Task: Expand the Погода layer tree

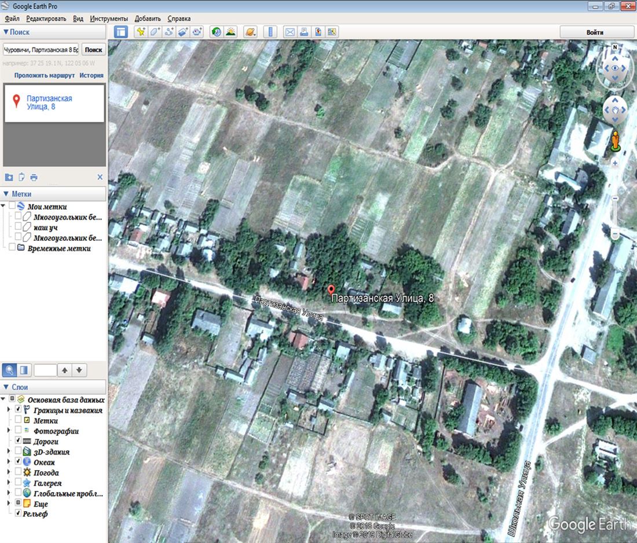Action: [9, 472]
